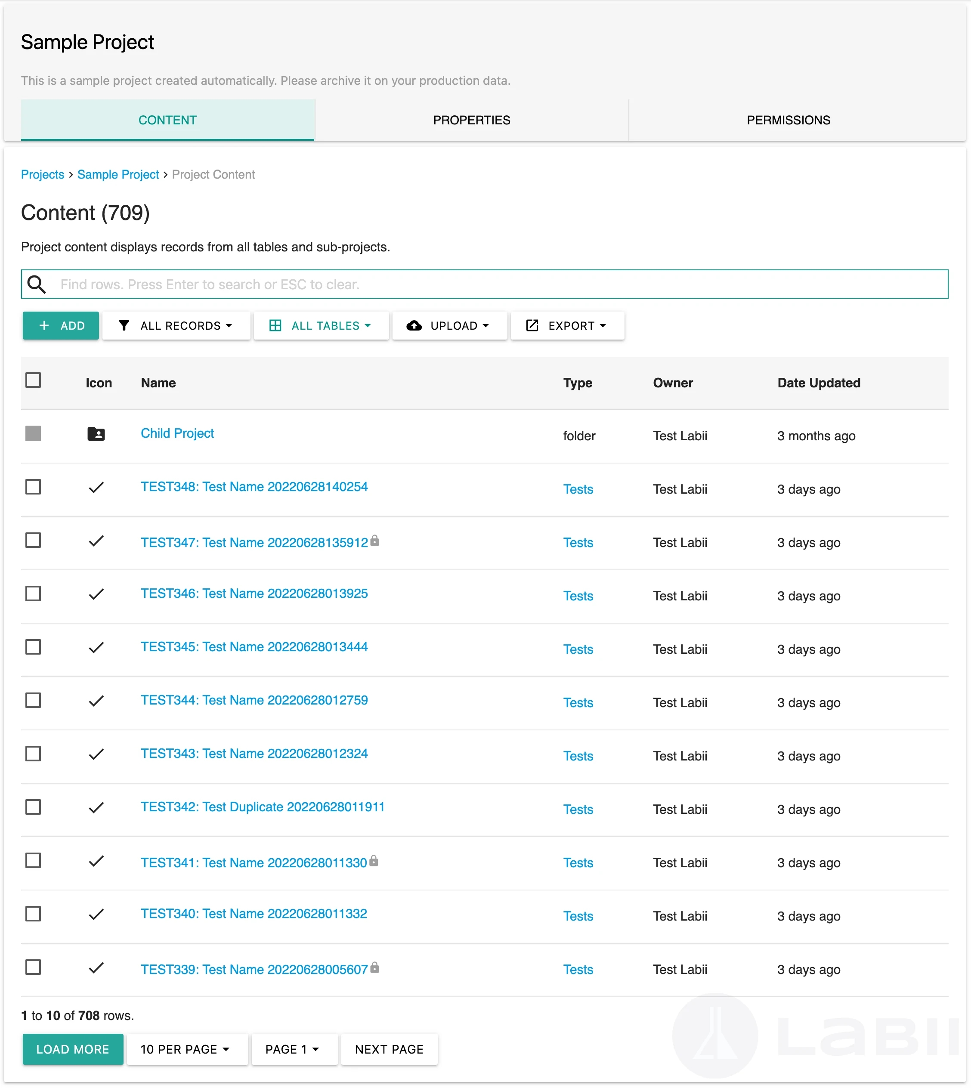971x1088 pixels.
Task: Check the TEST346 row checkbox
Action: point(33,594)
